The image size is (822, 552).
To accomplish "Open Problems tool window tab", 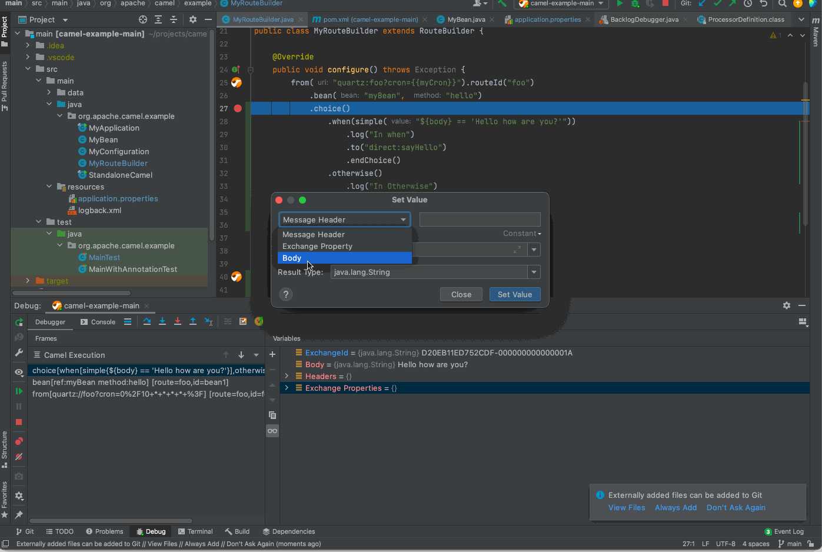I will click(105, 531).
